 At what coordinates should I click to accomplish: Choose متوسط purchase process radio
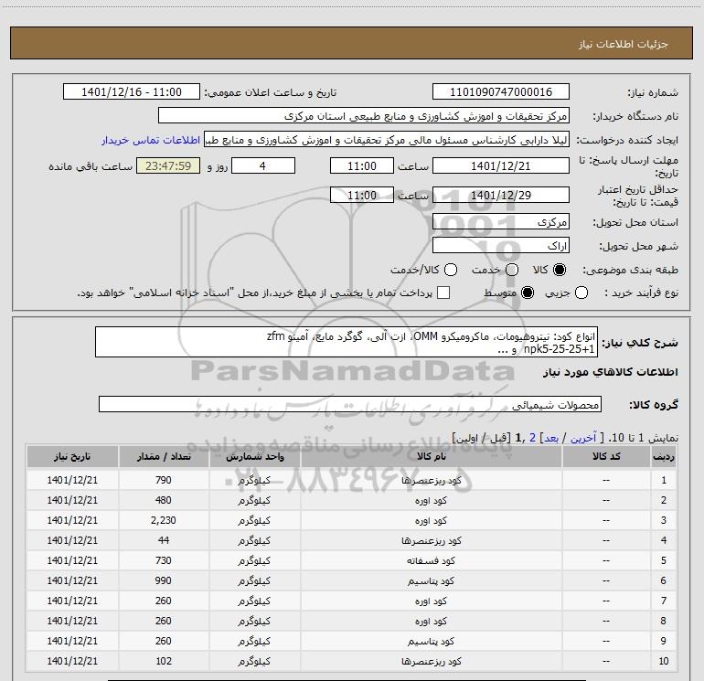pyautogui.click(x=528, y=293)
